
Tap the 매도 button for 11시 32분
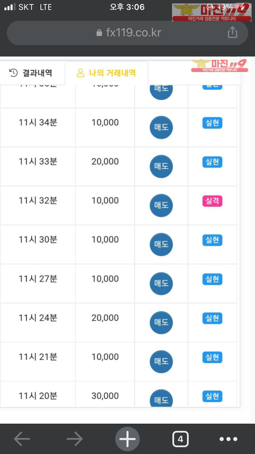point(161,206)
